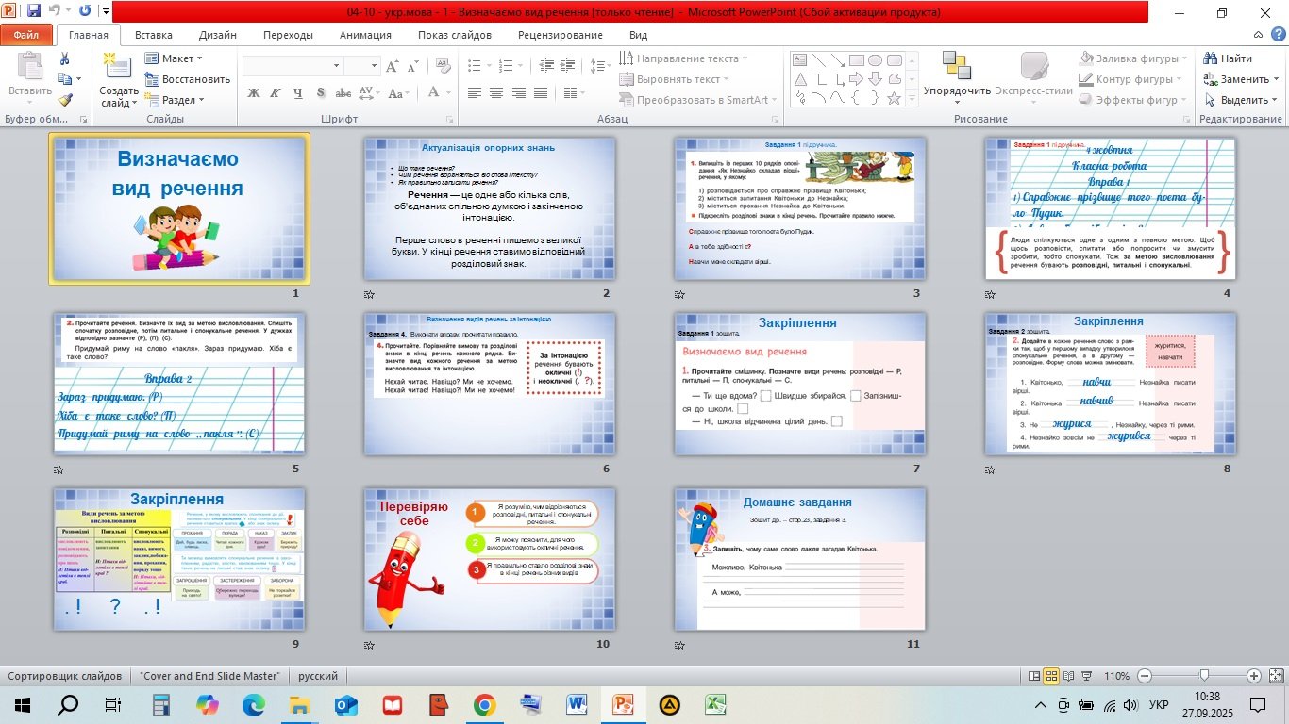This screenshot has height=724, width=1289.
Task: Launch Google Chrome from the taskbar
Action: coord(484,704)
